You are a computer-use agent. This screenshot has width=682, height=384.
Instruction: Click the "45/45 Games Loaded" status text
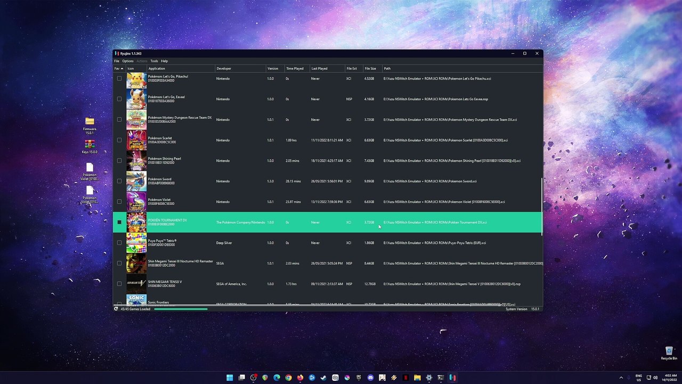[135, 309]
